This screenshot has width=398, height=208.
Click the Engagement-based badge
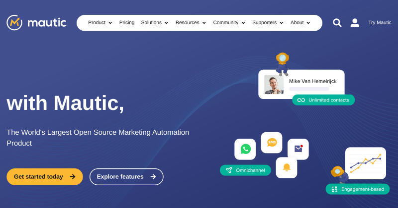pos(358,189)
